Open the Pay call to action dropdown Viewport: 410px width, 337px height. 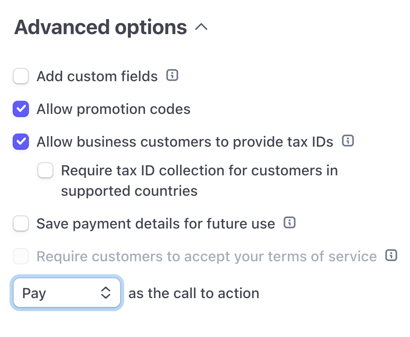point(67,293)
